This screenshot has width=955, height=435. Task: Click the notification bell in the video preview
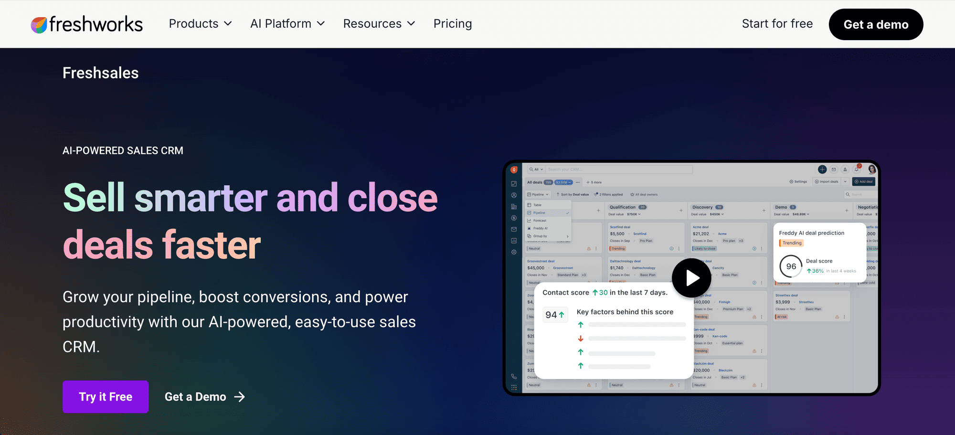(857, 169)
